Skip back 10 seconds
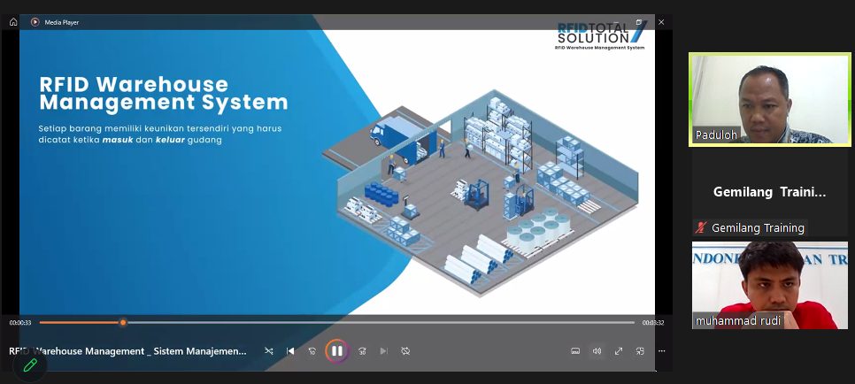Image resolution: width=855 pixels, height=384 pixels. (312, 351)
